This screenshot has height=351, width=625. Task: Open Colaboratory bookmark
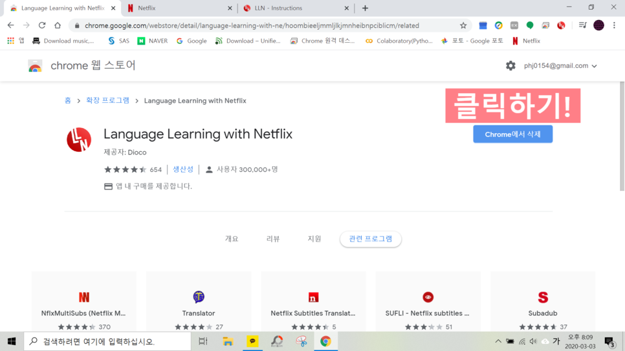[x=399, y=41]
